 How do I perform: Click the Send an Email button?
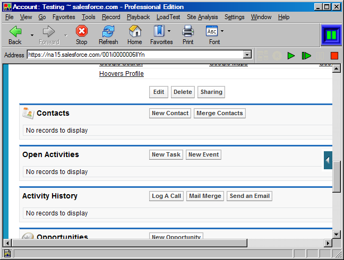pos(250,196)
